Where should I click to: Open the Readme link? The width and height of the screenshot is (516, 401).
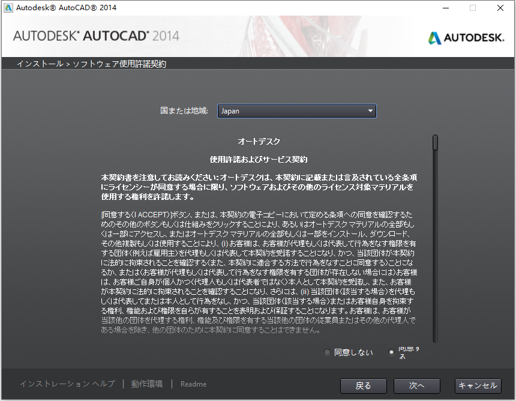pyautogui.click(x=193, y=384)
